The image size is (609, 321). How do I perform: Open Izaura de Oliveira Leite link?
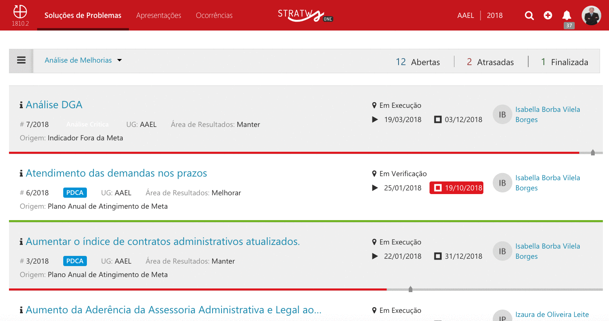click(552, 314)
